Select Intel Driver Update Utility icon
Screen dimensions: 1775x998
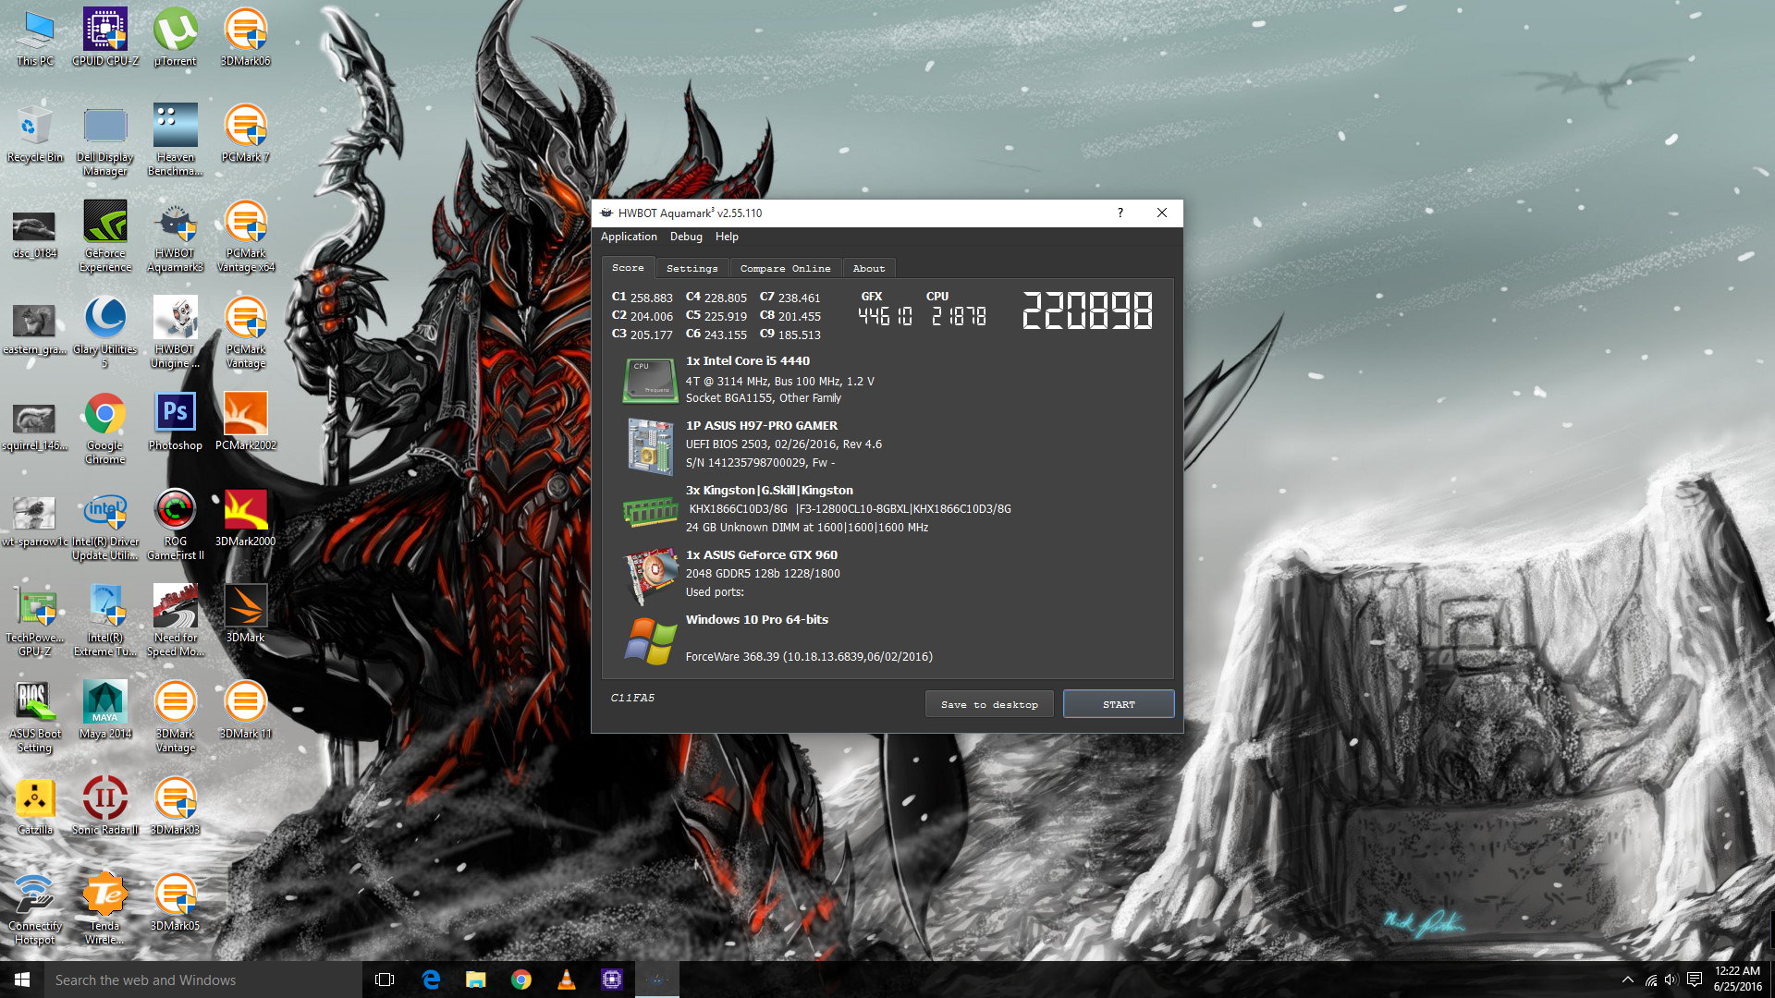[x=105, y=525]
